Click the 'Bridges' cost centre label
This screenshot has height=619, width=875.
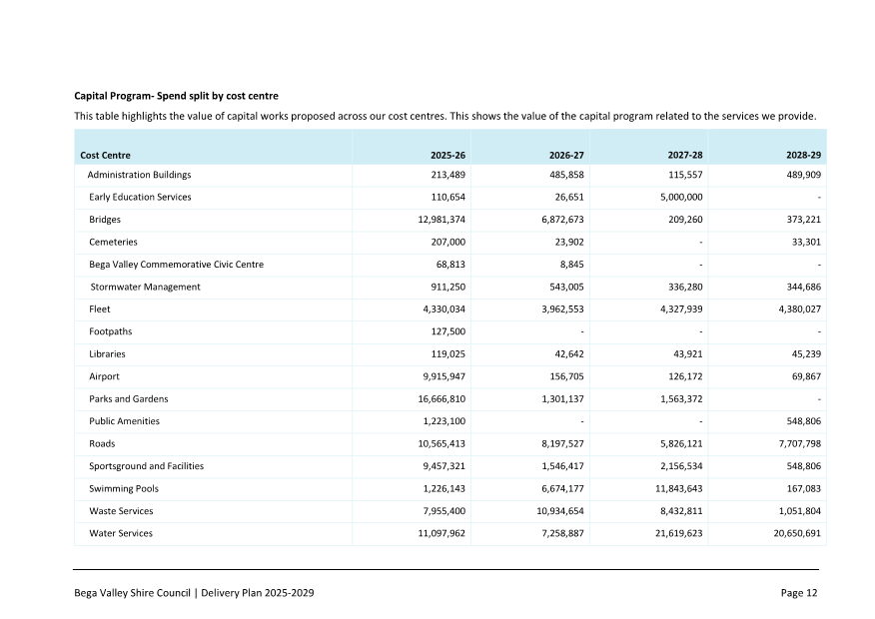coord(107,220)
